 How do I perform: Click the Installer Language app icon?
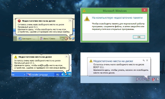[29, 75]
